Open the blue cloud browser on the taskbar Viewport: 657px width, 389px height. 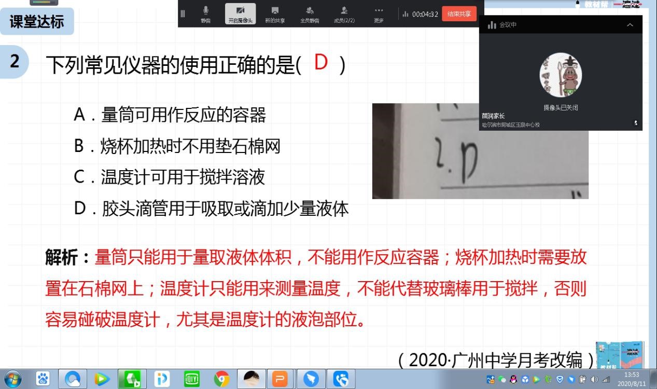coord(73,379)
